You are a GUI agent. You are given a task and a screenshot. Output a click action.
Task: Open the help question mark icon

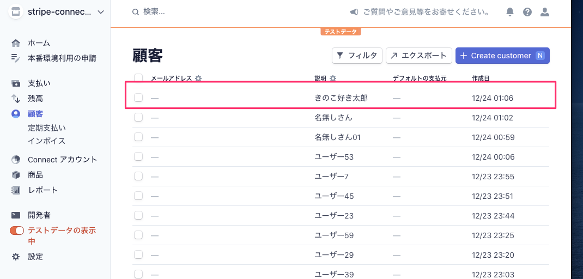pyautogui.click(x=527, y=12)
